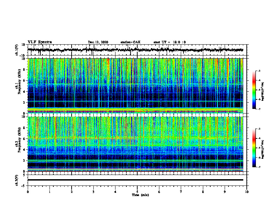Click the "4" tick on ch.1 frequency axis
This screenshot has height=215, width=278.
click(24, 92)
